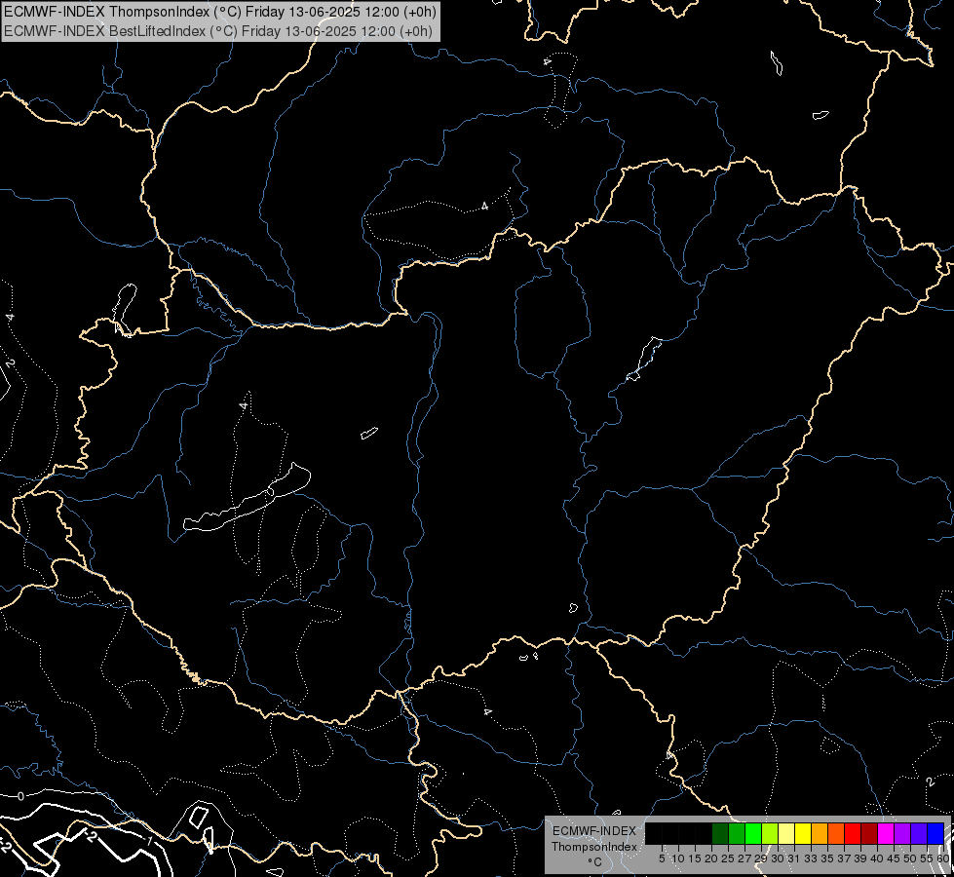
Task: Pick the pale yellow 30–31 legend swatch
Action: 786,833
